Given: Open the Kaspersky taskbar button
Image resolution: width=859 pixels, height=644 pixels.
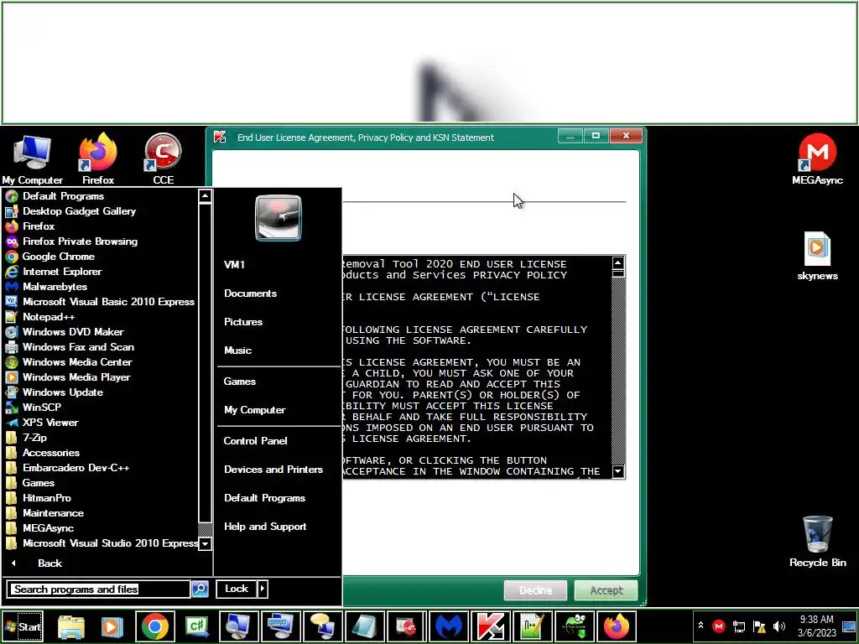Looking at the screenshot, I should click(491, 626).
